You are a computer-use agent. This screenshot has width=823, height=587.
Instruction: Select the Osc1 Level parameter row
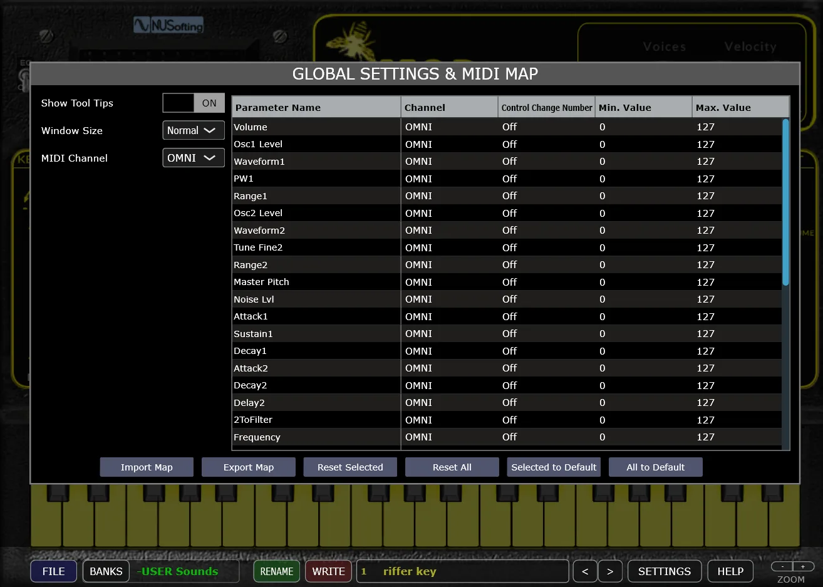[x=507, y=144]
